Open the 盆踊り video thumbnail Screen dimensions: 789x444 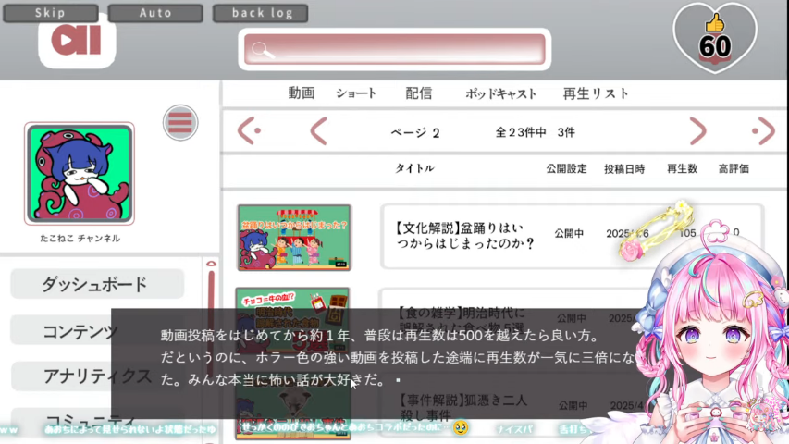pyautogui.click(x=294, y=238)
